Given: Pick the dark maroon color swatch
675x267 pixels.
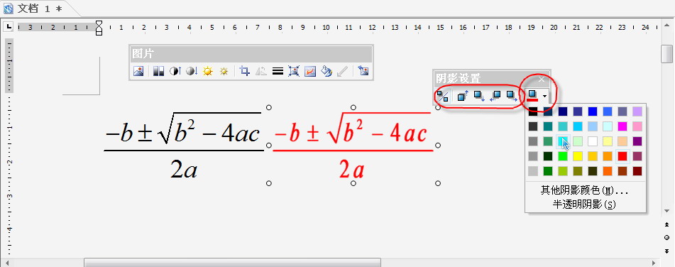Looking at the screenshot, I should tap(637, 171).
